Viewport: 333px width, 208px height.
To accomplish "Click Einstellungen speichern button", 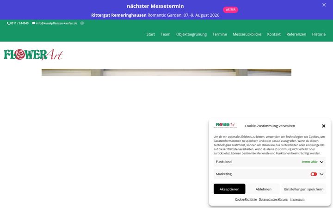I will 304,189.
